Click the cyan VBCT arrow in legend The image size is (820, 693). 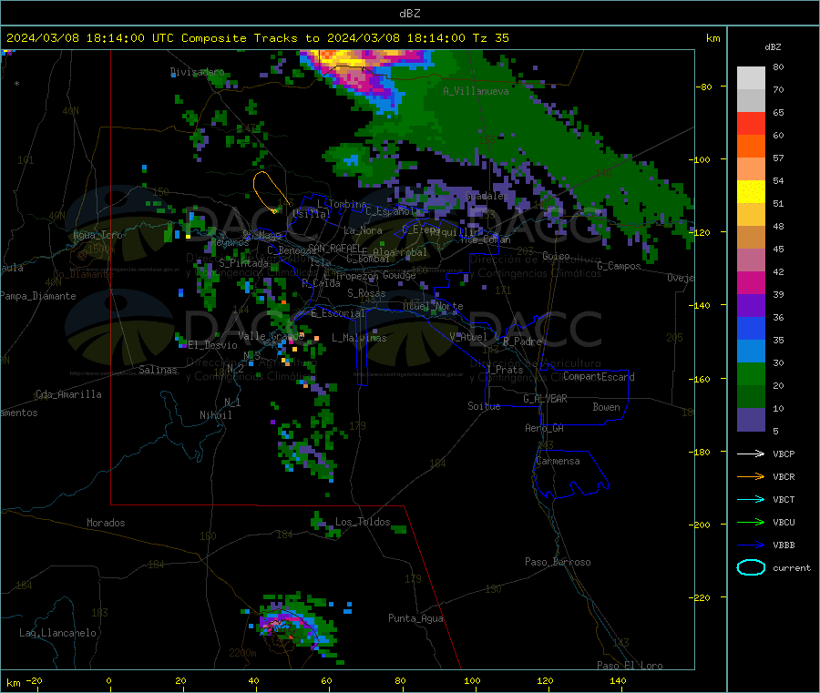click(x=751, y=499)
